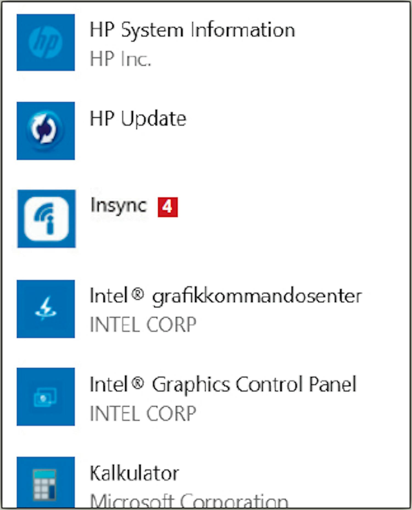Click the HP Inc. publisher text
412x510 pixels.
[x=121, y=59]
